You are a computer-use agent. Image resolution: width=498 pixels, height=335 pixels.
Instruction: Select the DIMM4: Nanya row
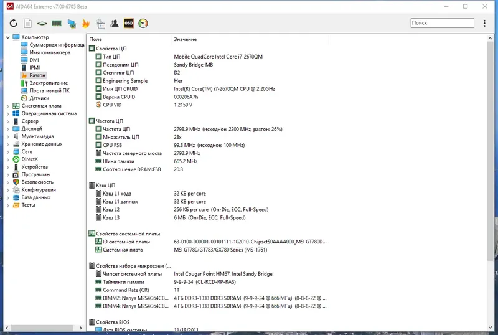(x=210, y=306)
